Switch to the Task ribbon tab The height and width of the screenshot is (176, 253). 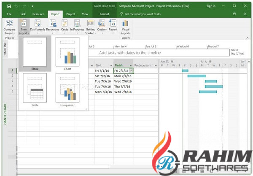click(23, 14)
